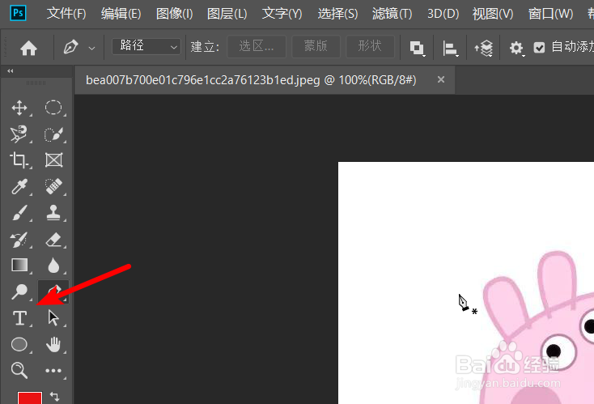Open the gear pen settings
594x404 pixels.
pyautogui.click(x=516, y=48)
